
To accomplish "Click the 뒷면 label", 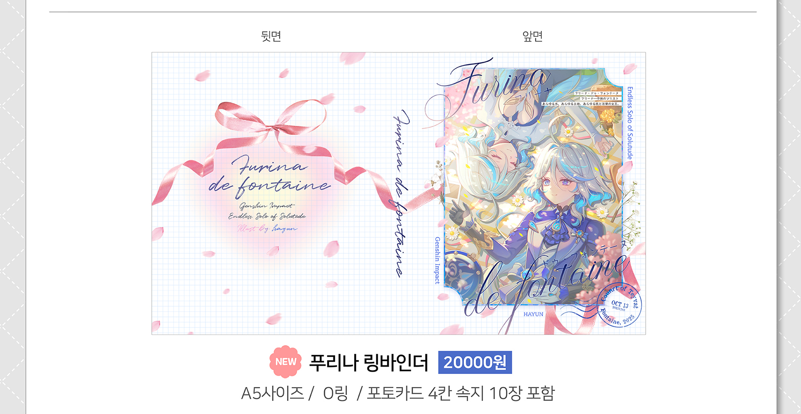I will 271,36.
